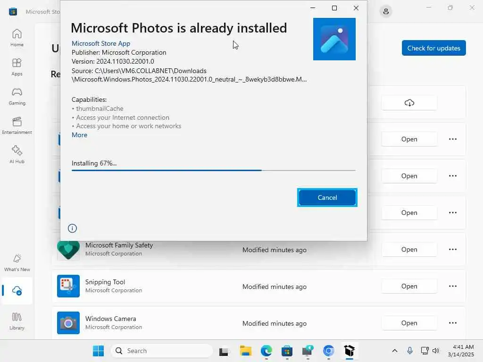Open the Windows Camera app
The width and height of the screenshot is (483, 362).
pyautogui.click(x=409, y=323)
